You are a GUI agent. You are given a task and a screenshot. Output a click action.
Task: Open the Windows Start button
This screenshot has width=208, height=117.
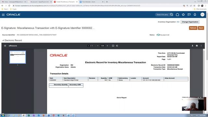click(x=3, y=115)
